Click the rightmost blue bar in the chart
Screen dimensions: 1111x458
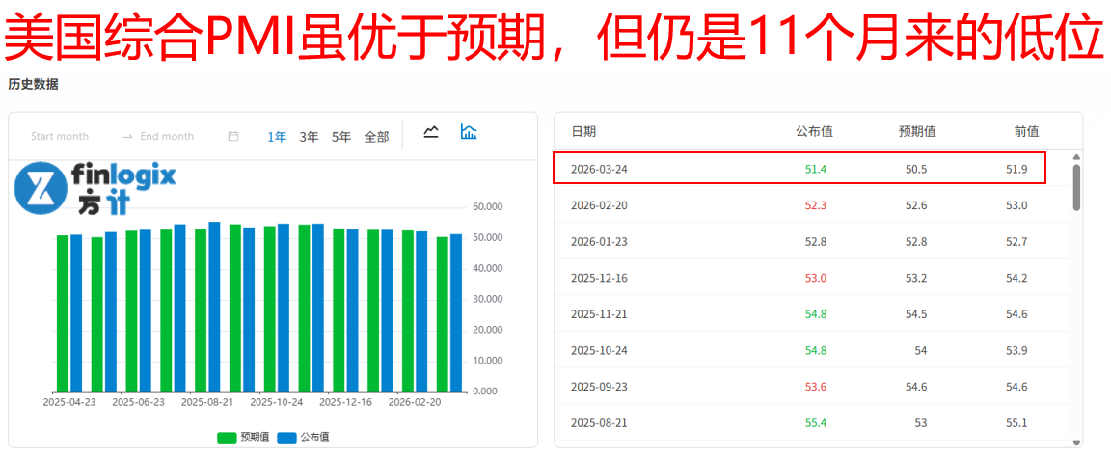456,313
